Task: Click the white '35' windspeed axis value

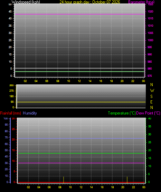Action: (10, 26)
